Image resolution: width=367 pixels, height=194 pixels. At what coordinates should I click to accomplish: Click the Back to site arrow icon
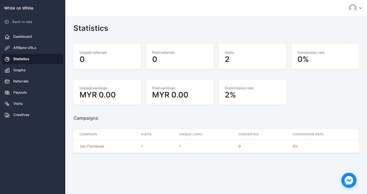tap(7, 22)
